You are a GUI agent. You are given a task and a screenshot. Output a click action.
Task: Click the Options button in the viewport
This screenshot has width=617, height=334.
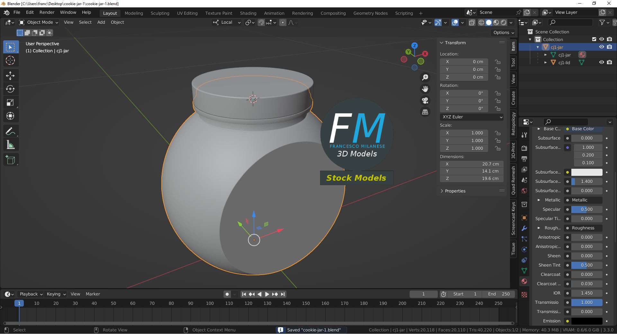click(x=503, y=32)
